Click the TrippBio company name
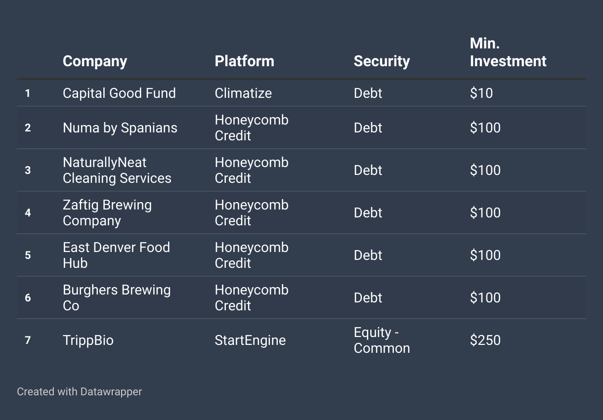Screen dimensions: 603x420 88,340
